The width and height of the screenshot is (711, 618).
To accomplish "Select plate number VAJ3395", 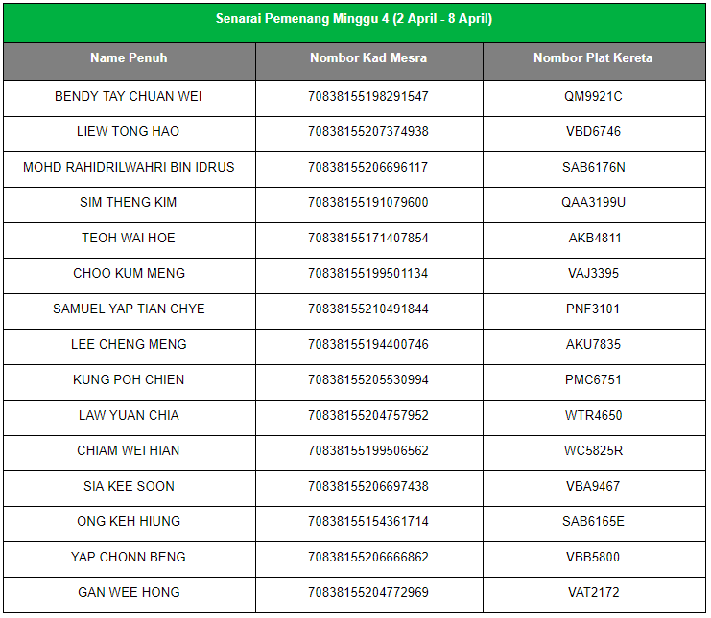I will (593, 274).
